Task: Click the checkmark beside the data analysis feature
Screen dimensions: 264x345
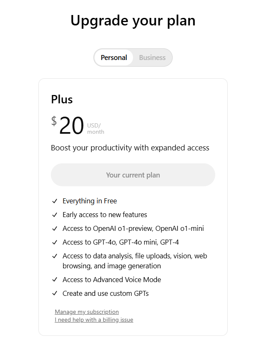Action: point(55,256)
